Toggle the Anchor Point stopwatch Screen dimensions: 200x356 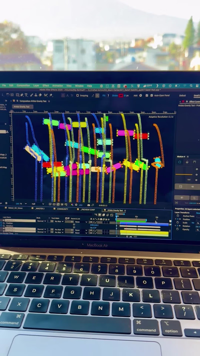pos(178,216)
